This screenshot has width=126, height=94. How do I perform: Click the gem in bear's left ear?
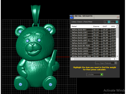pos(20,31)
